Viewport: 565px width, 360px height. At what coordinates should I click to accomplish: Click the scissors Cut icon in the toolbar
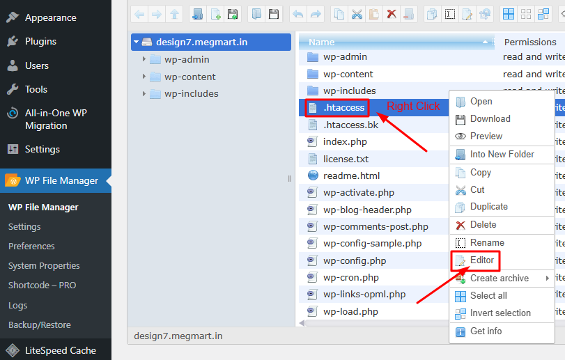point(357,14)
